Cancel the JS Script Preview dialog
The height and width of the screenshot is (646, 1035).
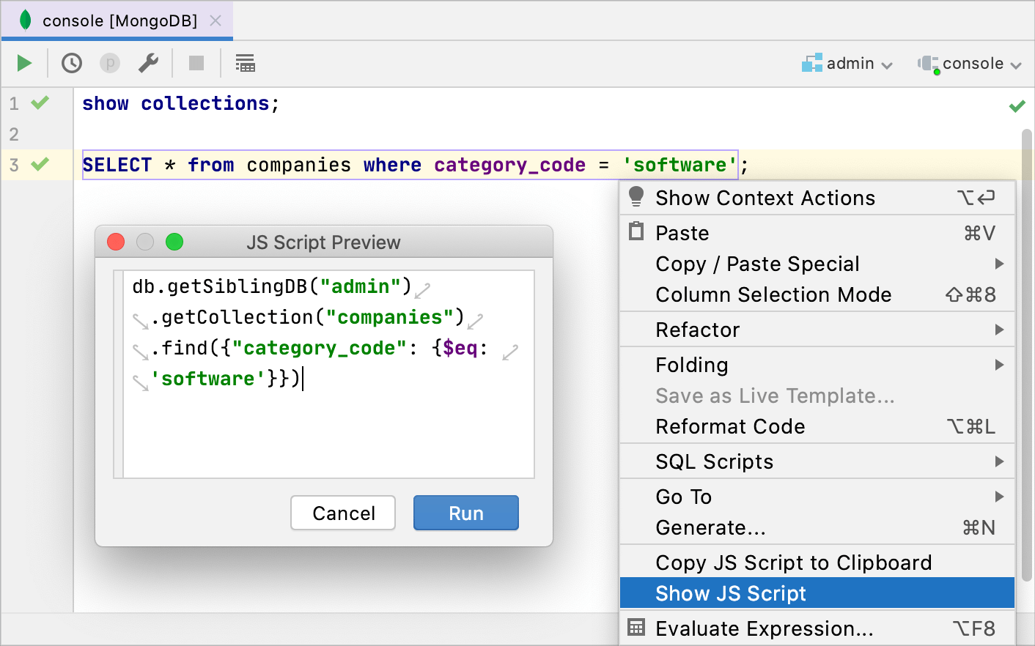[x=342, y=513]
